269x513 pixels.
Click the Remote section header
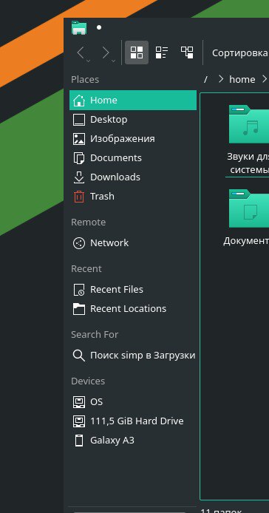pyautogui.click(x=89, y=222)
